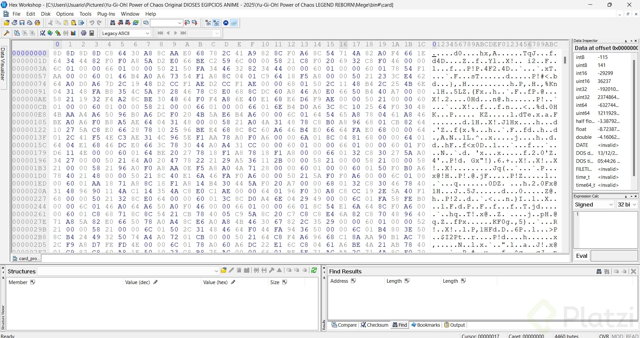This screenshot has width=640, height=338.
Task: Toggle hex offset display with the 16 icon
Action: (x=216, y=23)
